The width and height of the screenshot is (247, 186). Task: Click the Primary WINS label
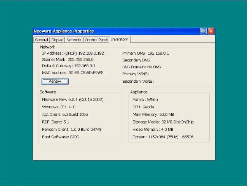(136, 74)
